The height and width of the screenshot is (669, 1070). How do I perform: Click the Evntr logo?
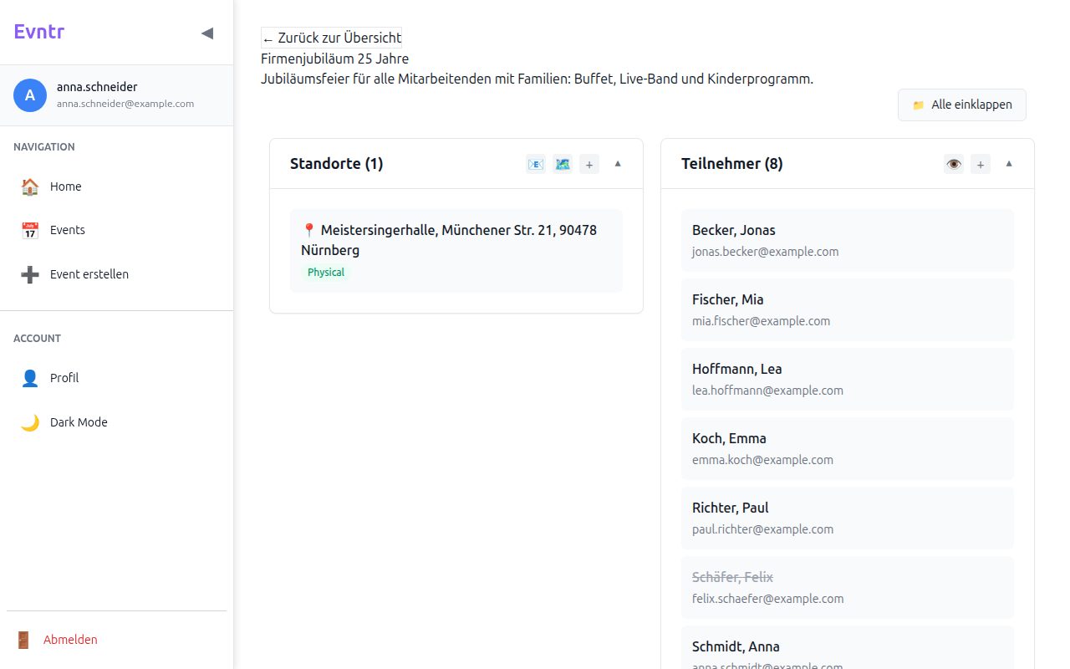click(x=39, y=32)
